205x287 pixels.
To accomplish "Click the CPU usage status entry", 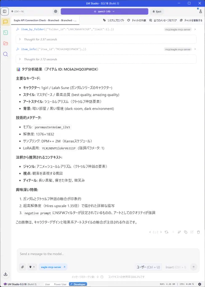I will click(186, 284).
